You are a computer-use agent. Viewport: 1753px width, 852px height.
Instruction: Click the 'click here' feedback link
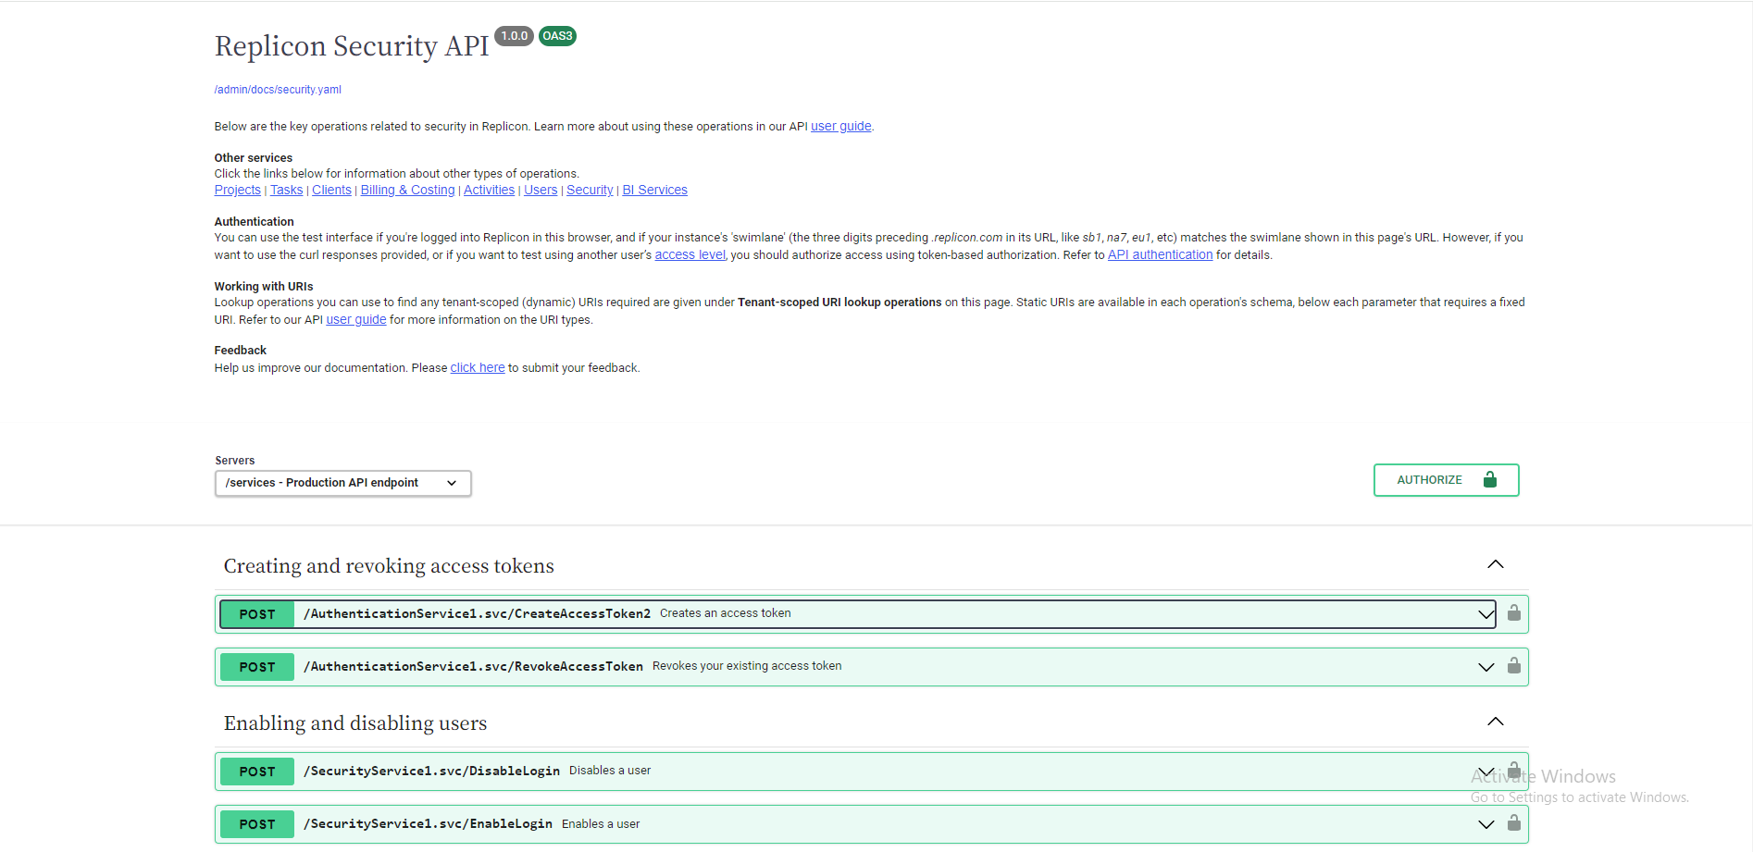[x=477, y=368]
